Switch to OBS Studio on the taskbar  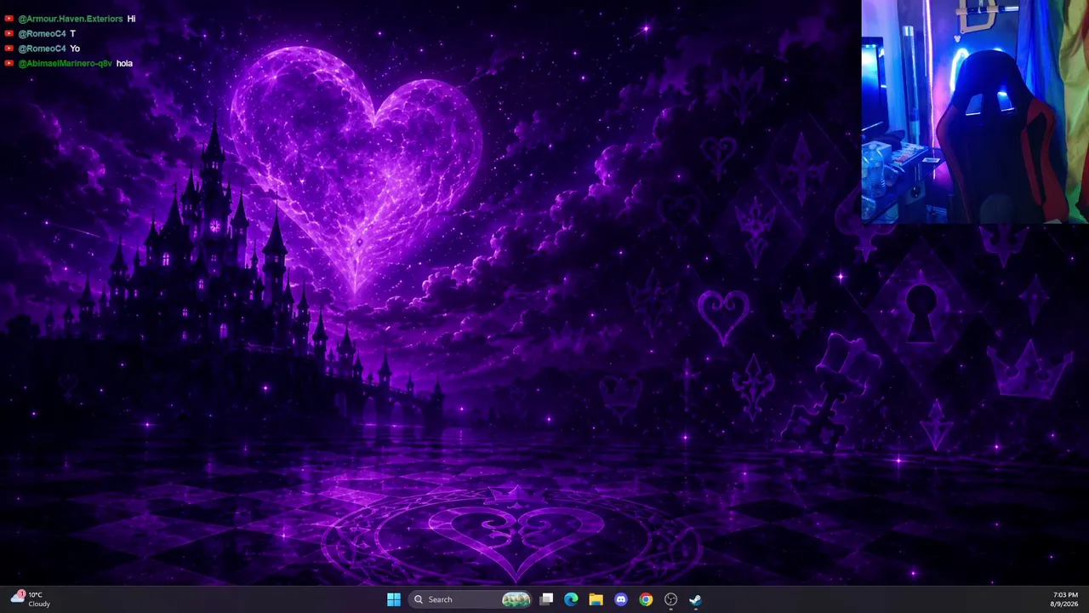click(x=670, y=599)
